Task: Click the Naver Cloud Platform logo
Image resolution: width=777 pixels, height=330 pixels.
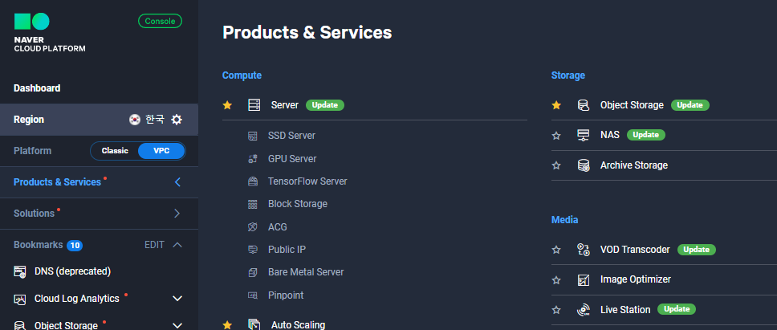Action: pos(49,33)
